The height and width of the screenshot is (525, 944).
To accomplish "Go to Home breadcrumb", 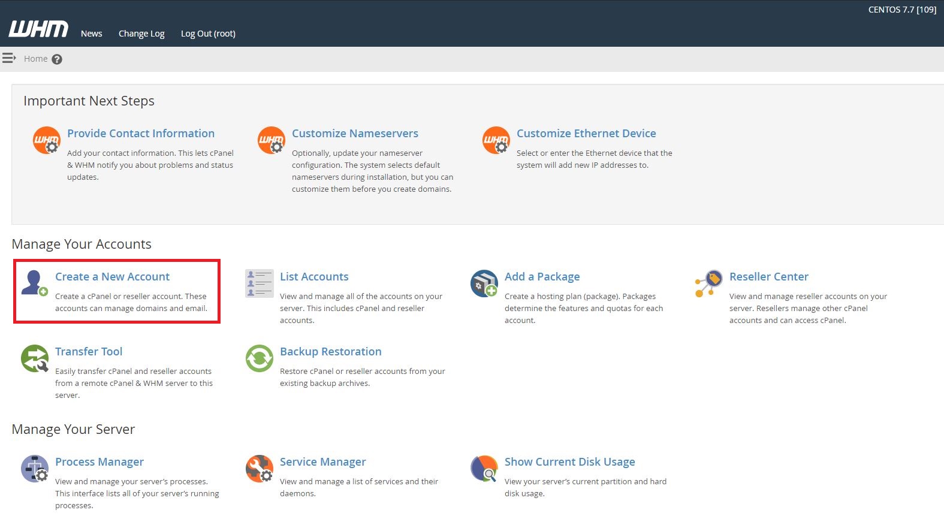I will [x=35, y=59].
